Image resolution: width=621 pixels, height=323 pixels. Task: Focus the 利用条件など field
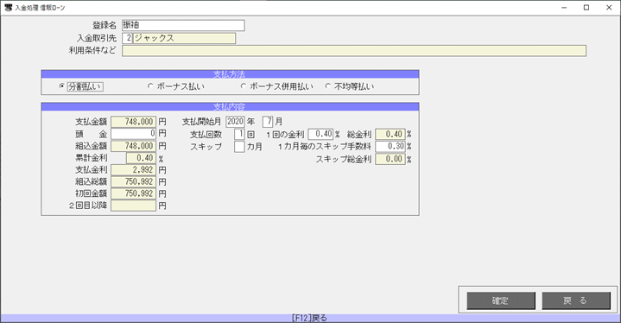coord(354,51)
